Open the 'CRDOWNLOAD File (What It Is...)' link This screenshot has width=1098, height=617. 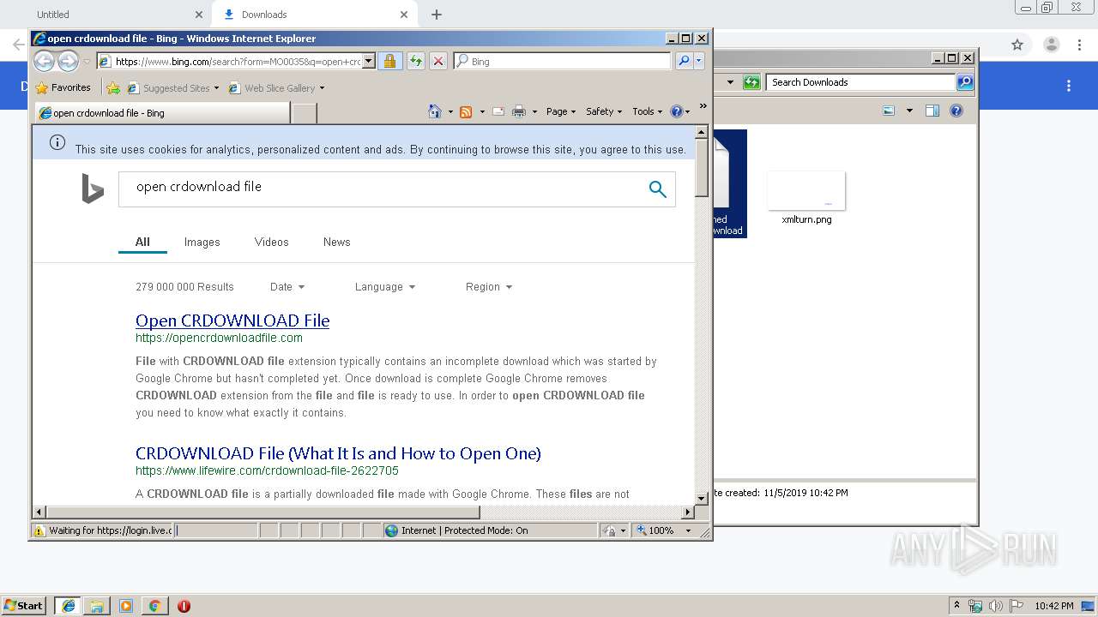(338, 453)
